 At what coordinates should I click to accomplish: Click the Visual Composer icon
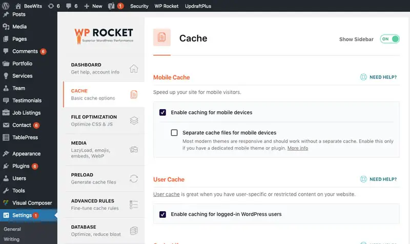point(6,202)
